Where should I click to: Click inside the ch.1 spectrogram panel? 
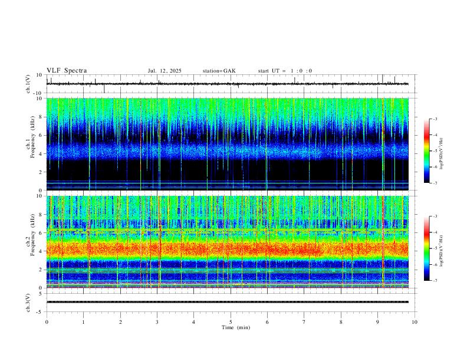click(x=227, y=144)
